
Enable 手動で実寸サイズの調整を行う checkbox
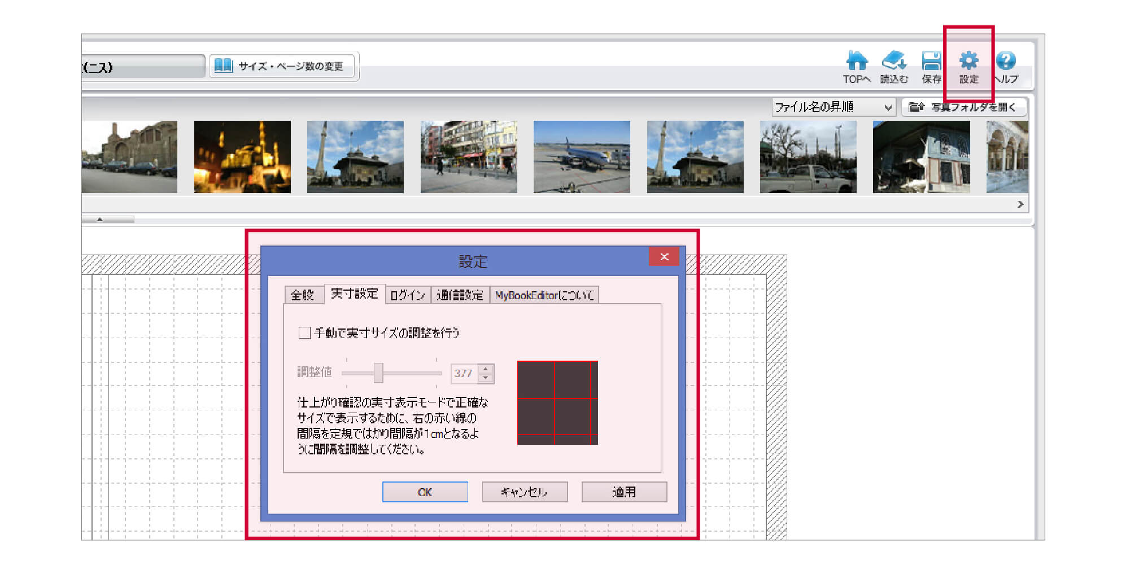point(304,333)
